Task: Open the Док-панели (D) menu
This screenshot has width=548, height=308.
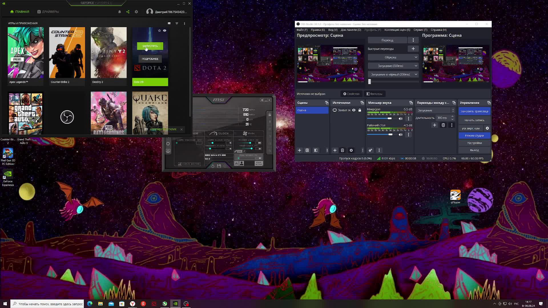Action: pyautogui.click(x=350, y=30)
